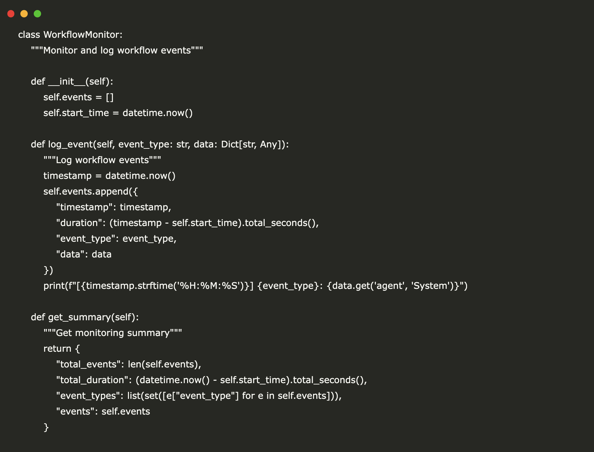Image resolution: width=594 pixels, height=452 pixels.
Task: Click the timestamp = datetime.now() line
Action: [109, 176]
